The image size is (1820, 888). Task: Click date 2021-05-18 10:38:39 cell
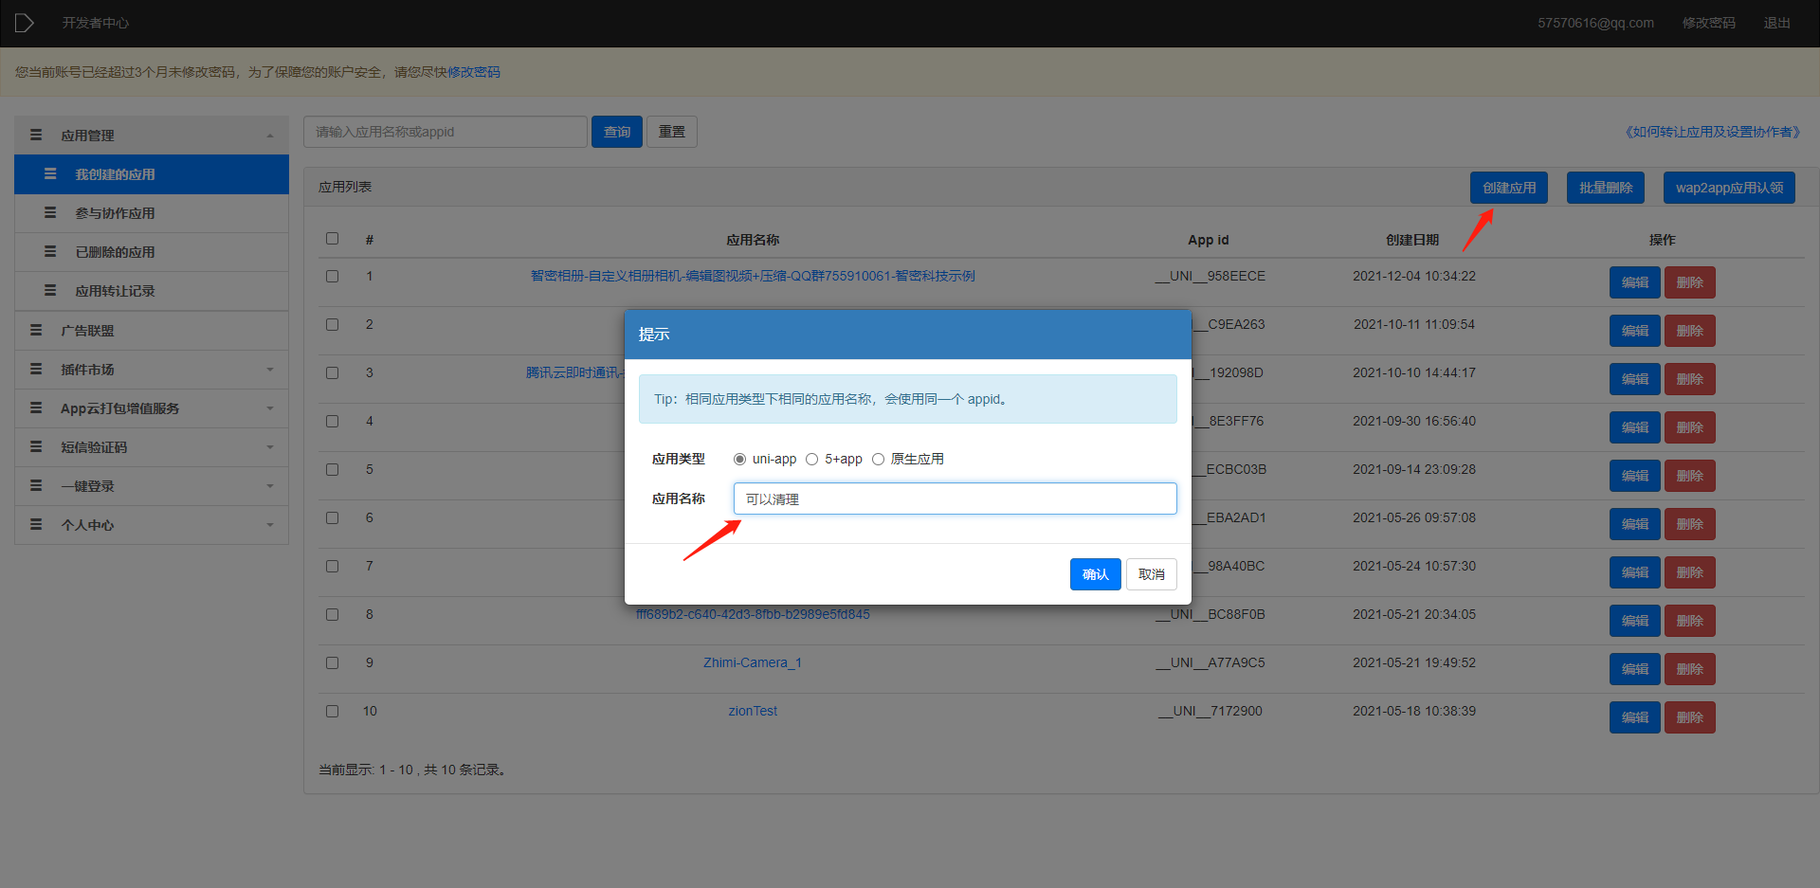1413,711
